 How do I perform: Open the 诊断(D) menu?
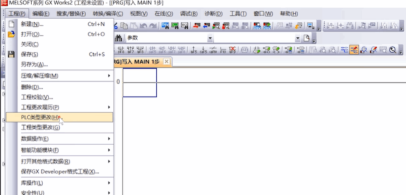tap(214, 14)
